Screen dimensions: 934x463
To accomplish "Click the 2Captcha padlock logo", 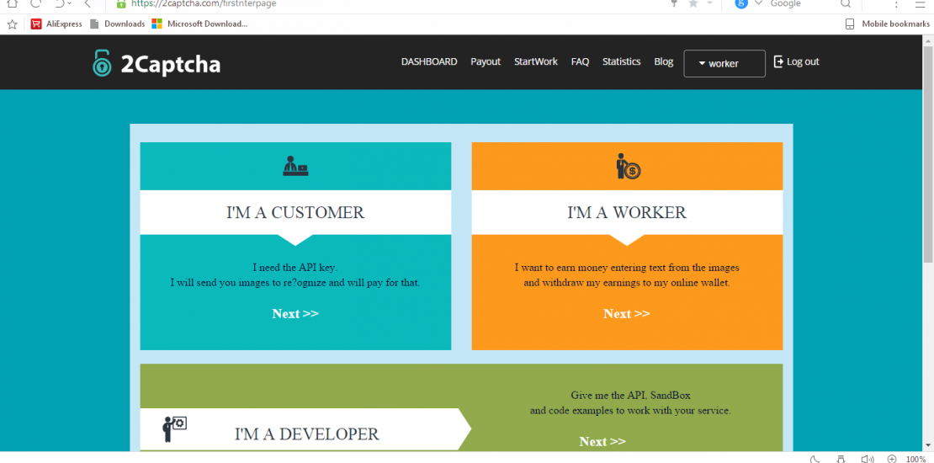I will click(x=102, y=63).
